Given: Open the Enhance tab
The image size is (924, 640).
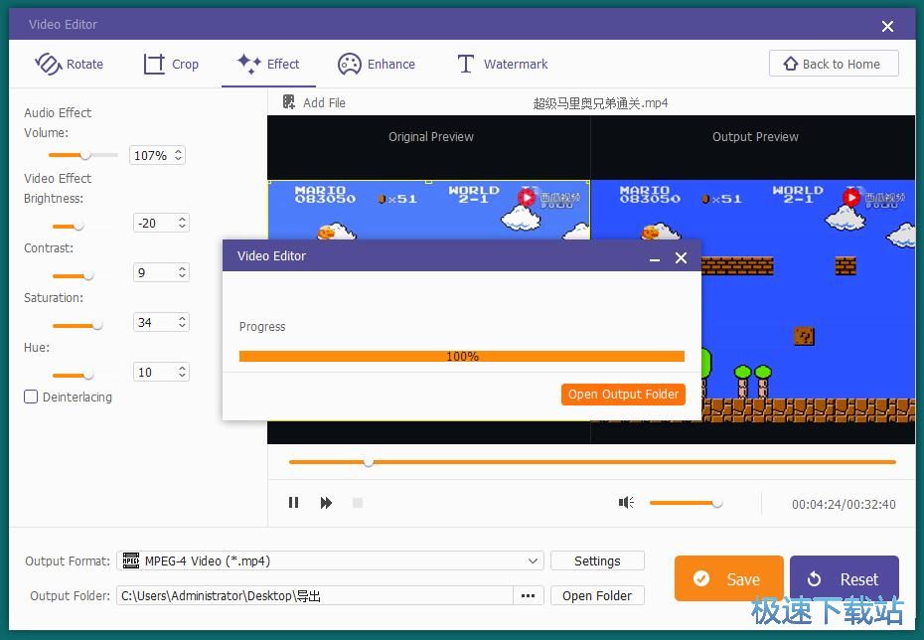Looking at the screenshot, I should (376, 64).
